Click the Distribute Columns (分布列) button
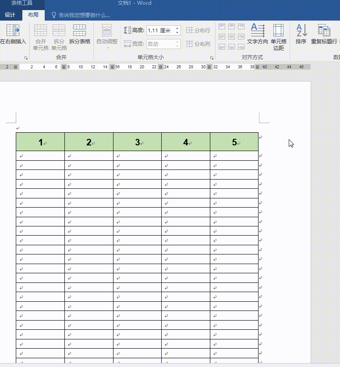 click(x=198, y=44)
